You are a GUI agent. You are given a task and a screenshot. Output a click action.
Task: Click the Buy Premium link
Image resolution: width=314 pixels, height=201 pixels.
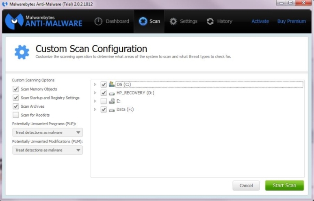tap(292, 21)
